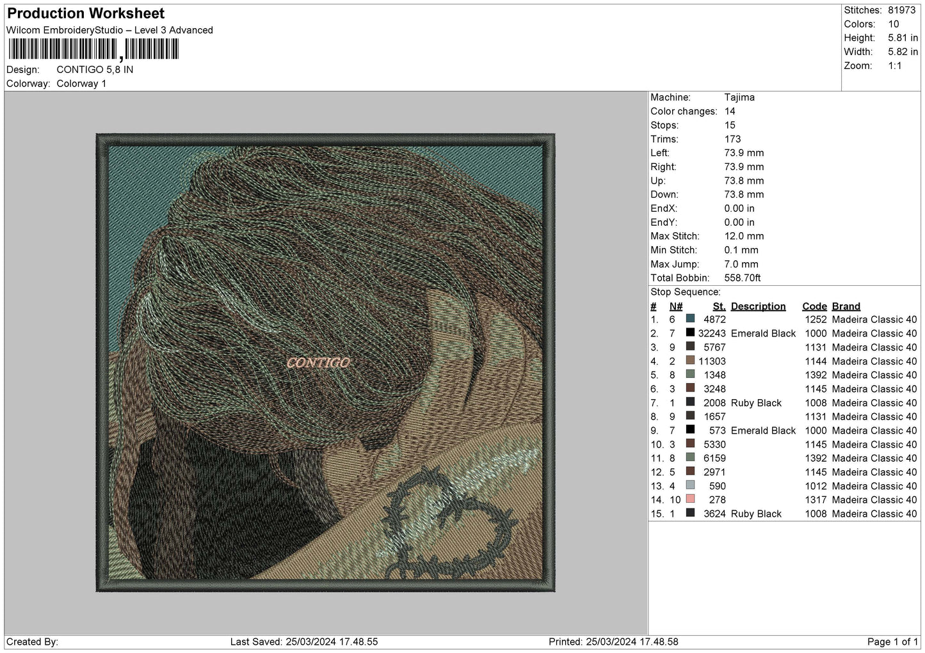Click the 'St.' column header

[x=719, y=306]
